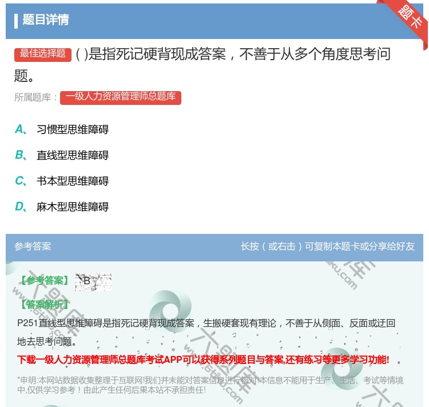Open the 一级人力资源管理师总题库 link
429x407 pixels.
[120, 97]
